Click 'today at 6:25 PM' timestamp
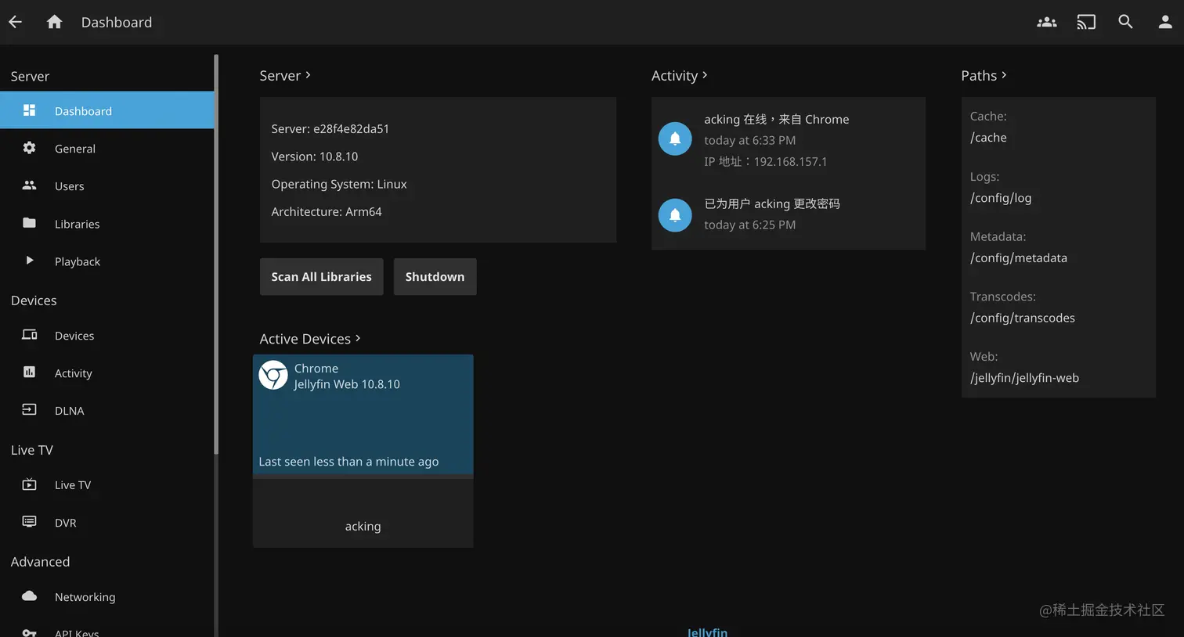The image size is (1184, 637). [x=749, y=225]
